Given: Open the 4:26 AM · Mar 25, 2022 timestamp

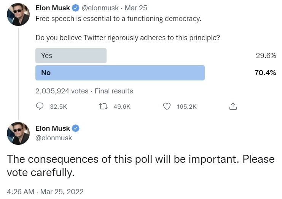Looking at the screenshot, I should (x=45, y=192).
